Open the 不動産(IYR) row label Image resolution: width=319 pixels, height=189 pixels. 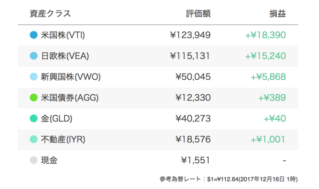[x=63, y=140]
